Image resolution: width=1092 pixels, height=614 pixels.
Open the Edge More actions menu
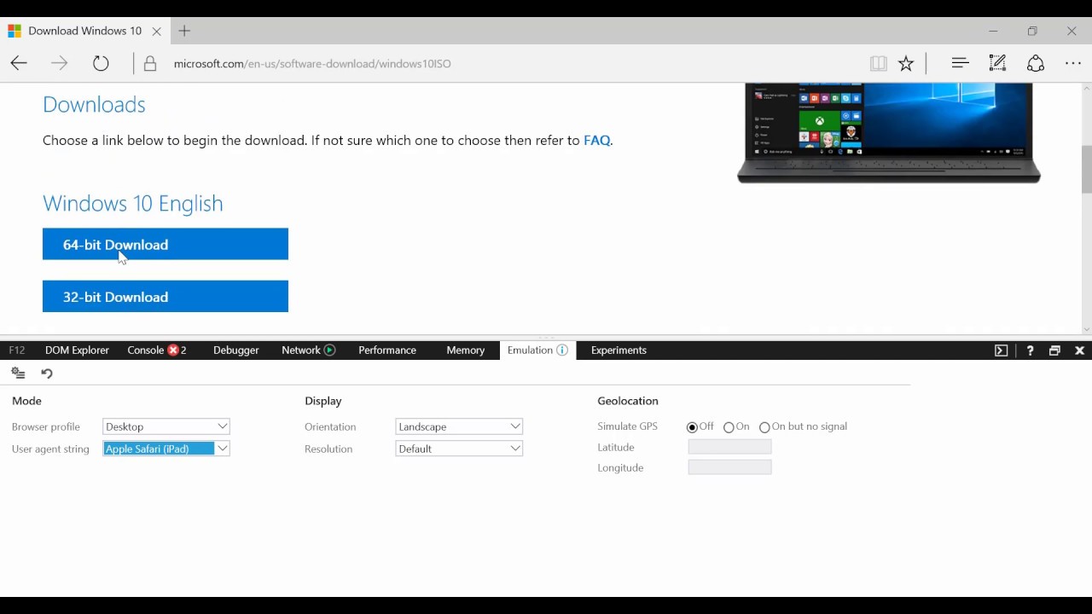tap(1073, 63)
